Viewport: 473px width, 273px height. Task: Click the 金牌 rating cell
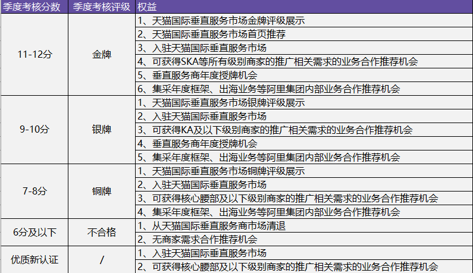(102, 55)
